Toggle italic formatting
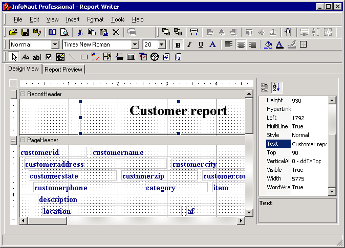Screen dimensions: 345x248 (x=189, y=45)
